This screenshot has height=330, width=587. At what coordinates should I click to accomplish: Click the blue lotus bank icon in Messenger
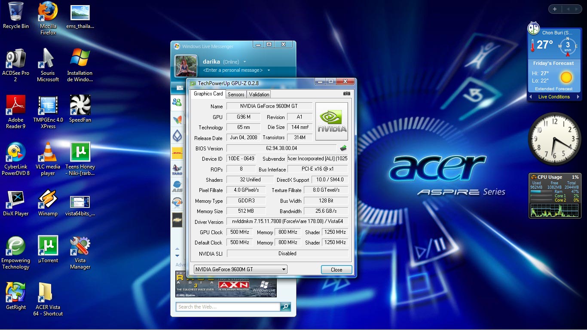click(x=177, y=136)
